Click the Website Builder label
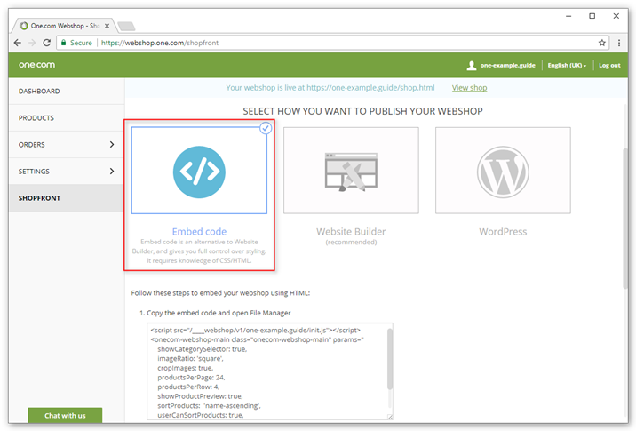Image resolution: width=636 pixels, height=431 pixels. (x=351, y=232)
